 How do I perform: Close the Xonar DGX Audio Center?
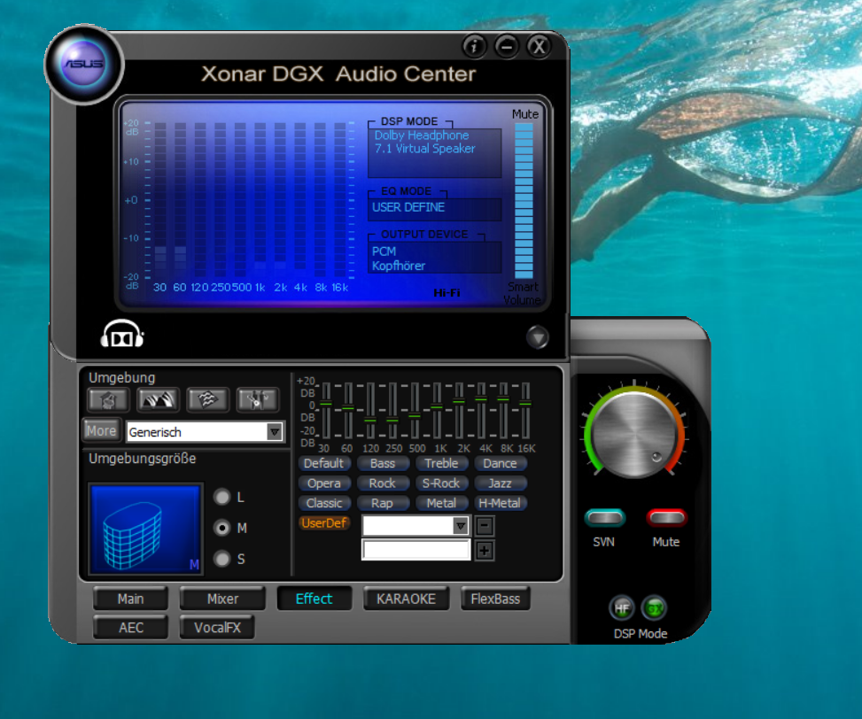[x=540, y=47]
